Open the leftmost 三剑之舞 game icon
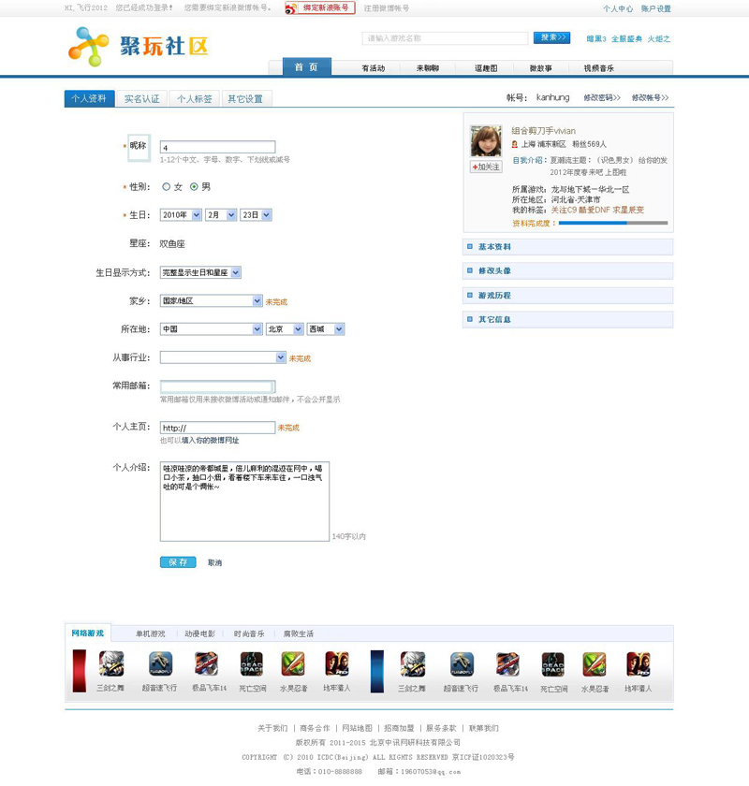 click(x=111, y=663)
